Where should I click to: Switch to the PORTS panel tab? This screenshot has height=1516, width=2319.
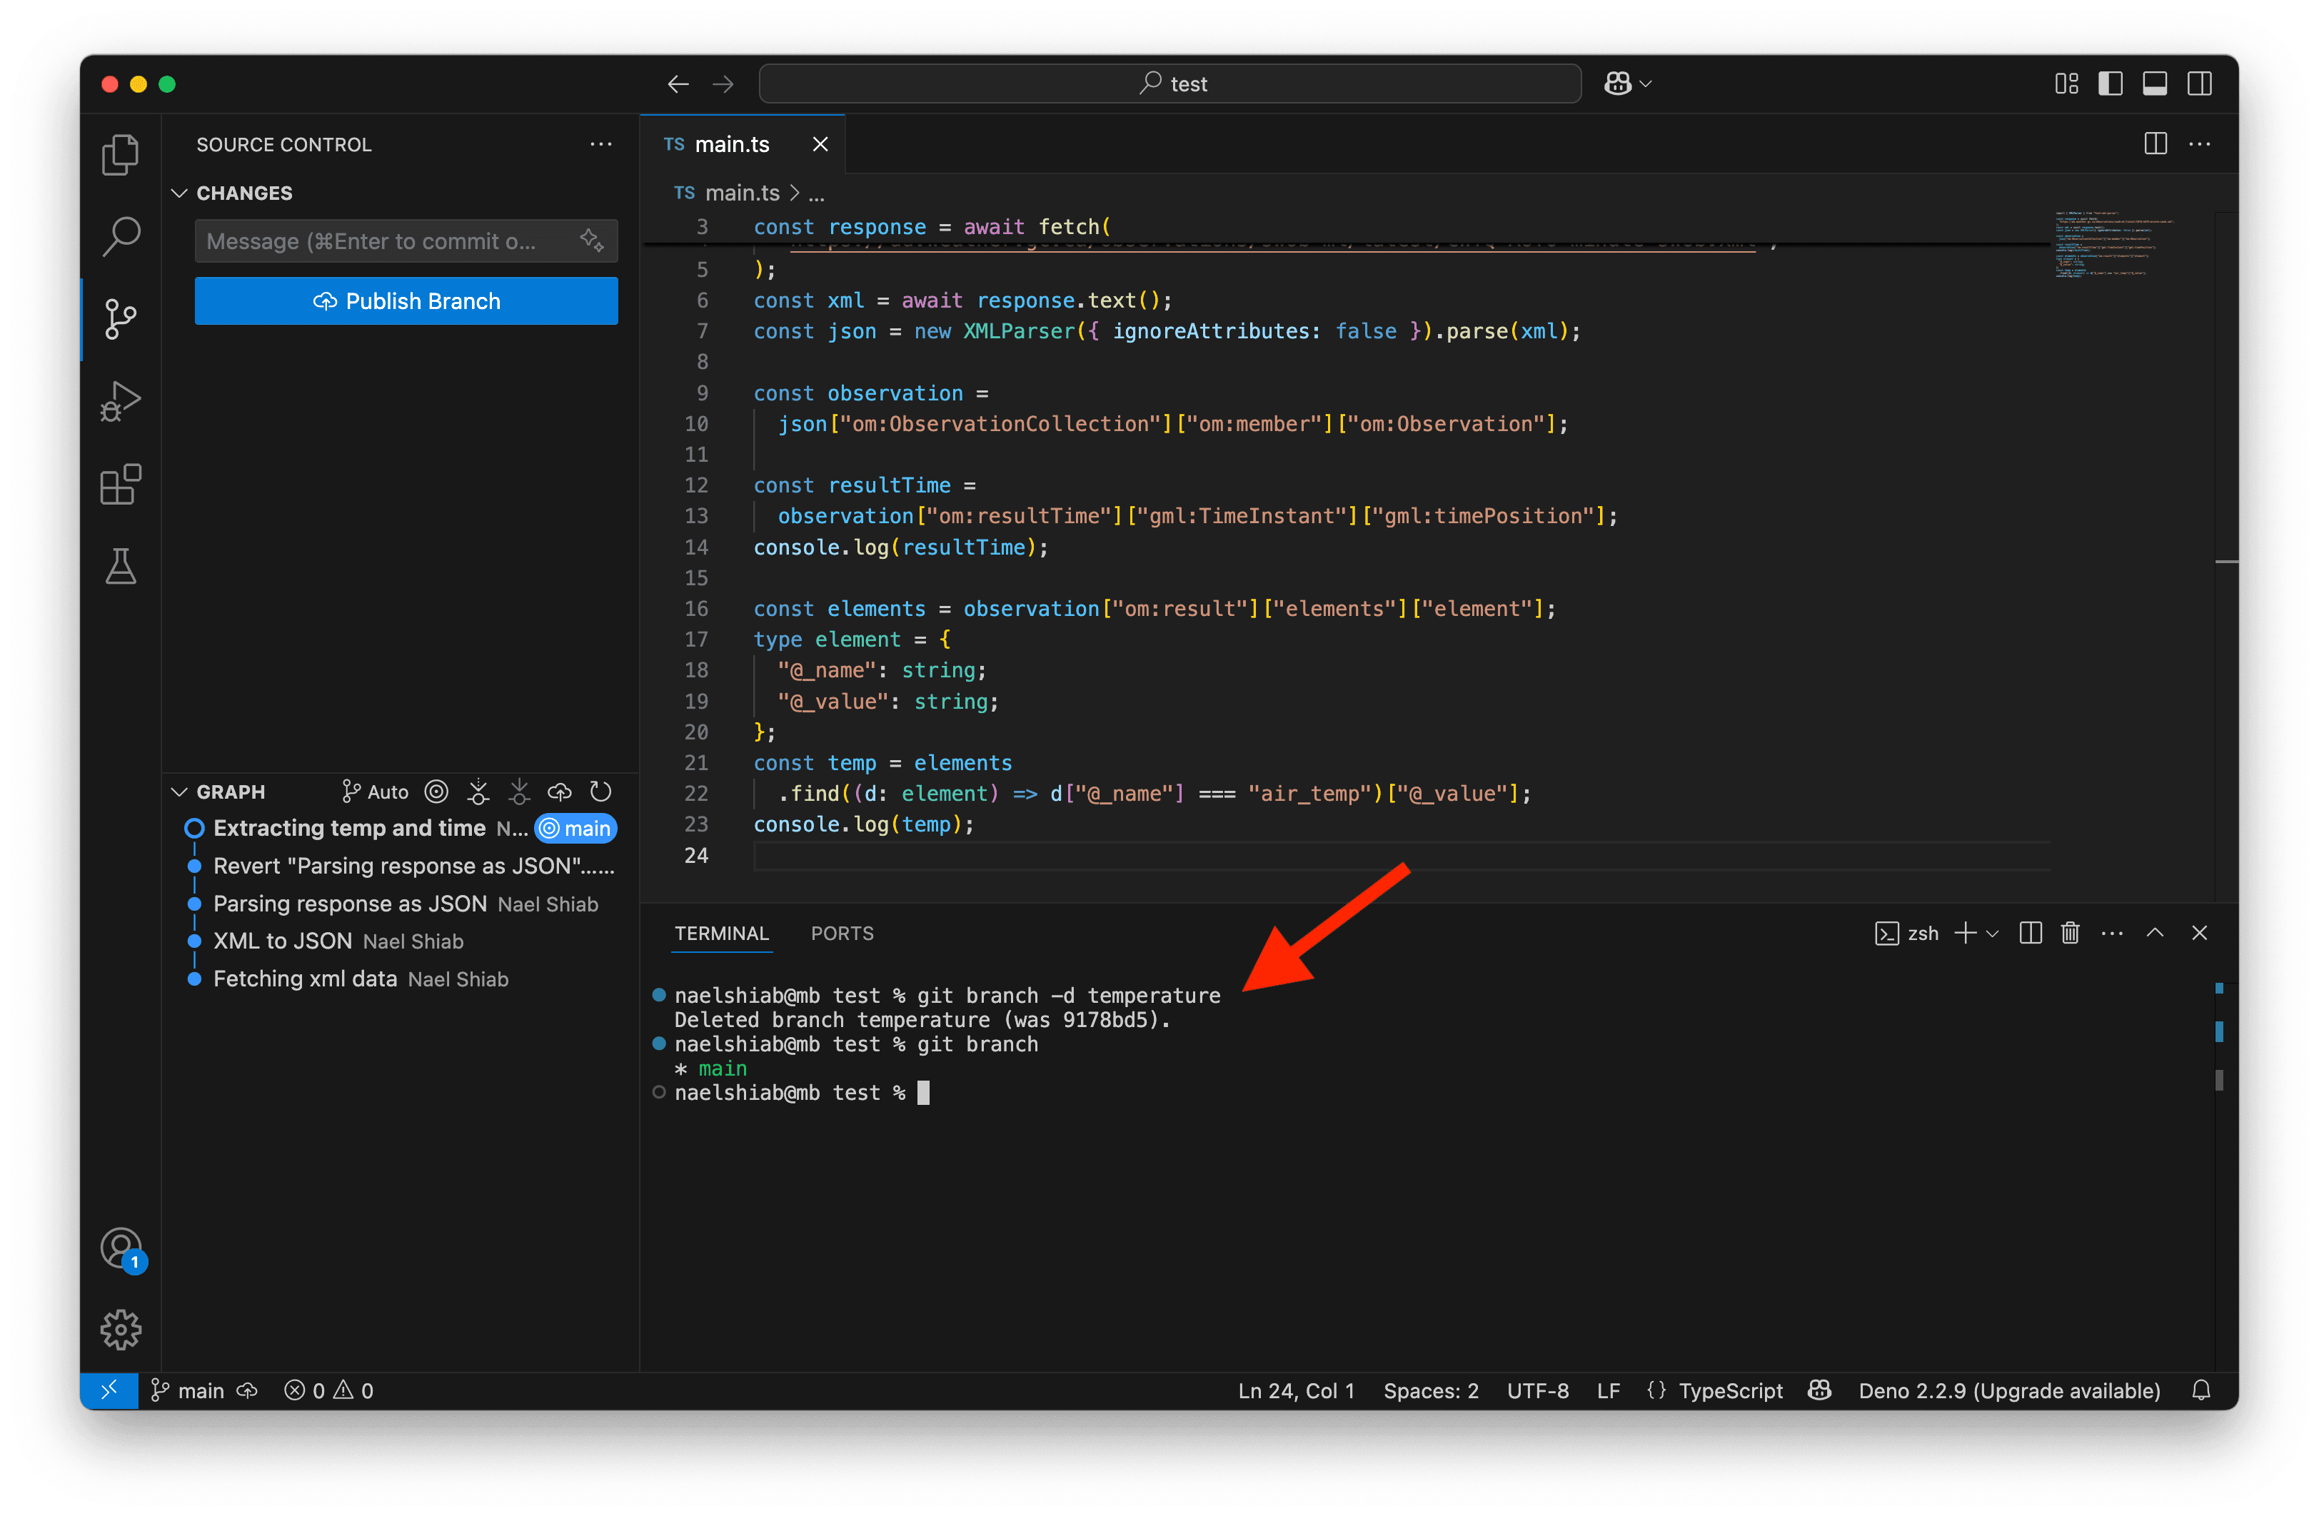pos(842,934)
